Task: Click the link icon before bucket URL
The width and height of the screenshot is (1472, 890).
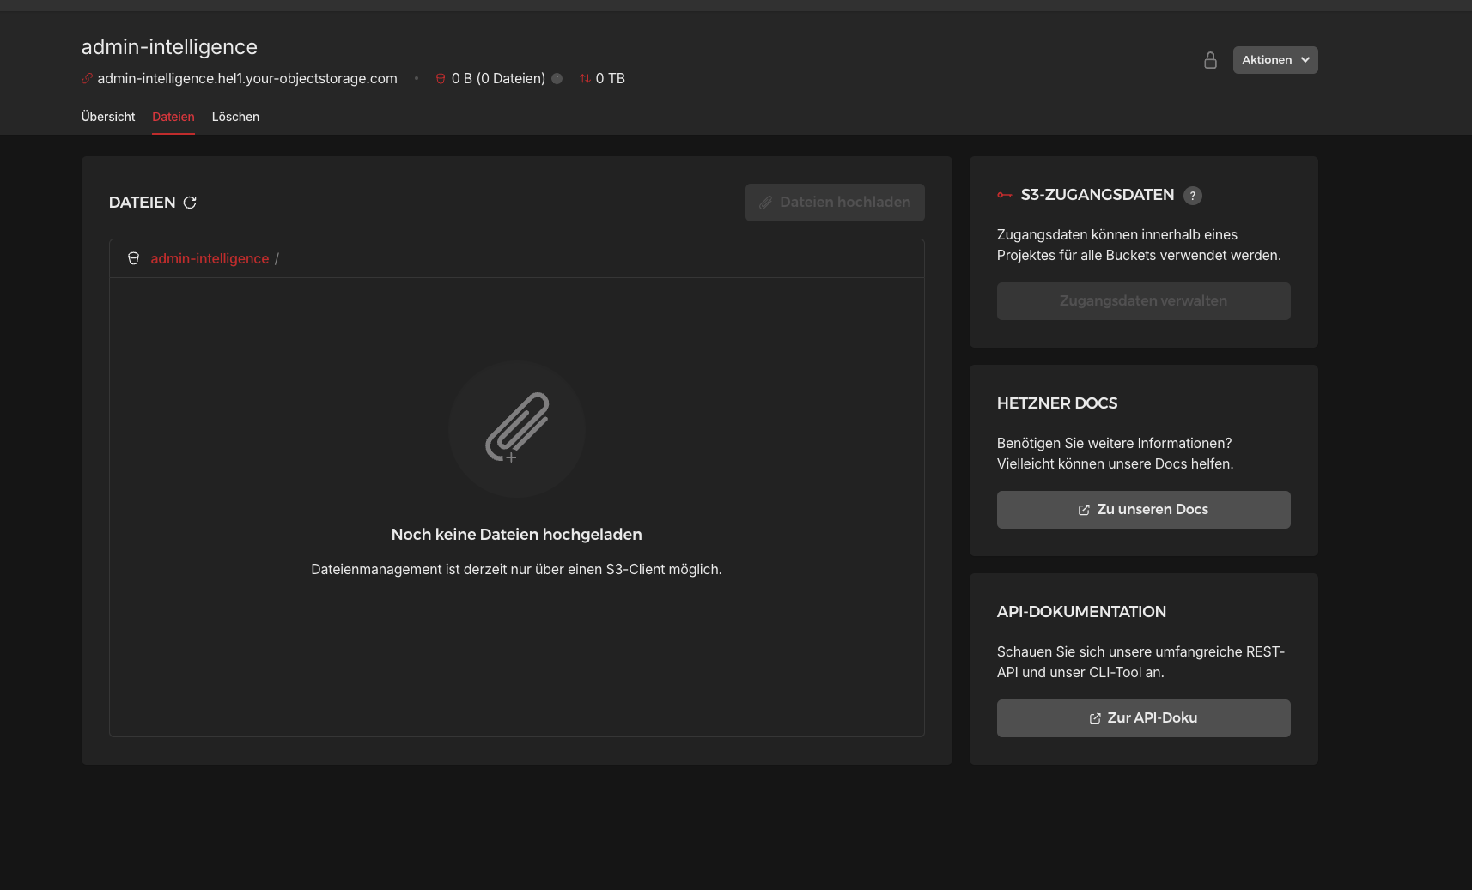Action: (x=87, y=79)
